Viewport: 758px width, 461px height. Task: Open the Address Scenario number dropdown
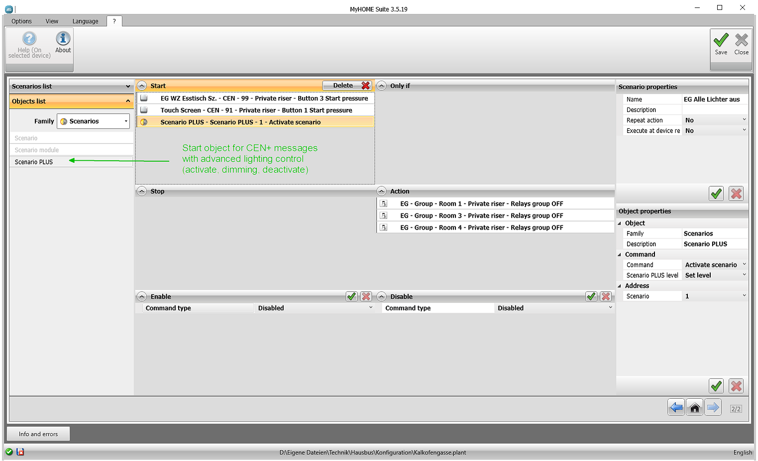pos(744,296)
